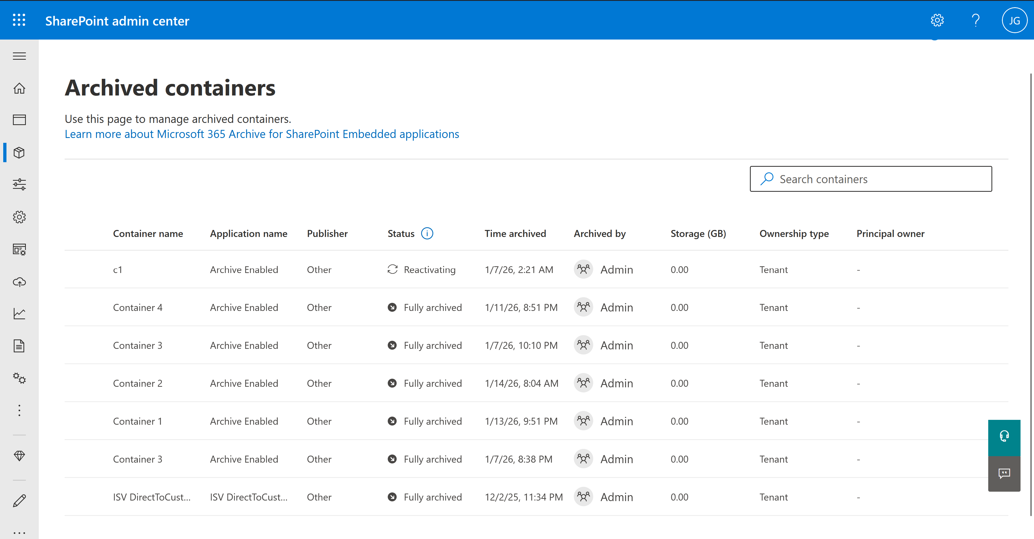Open the Policies sliders icon
Screen dimensions: 1034x539
[19, 185]
